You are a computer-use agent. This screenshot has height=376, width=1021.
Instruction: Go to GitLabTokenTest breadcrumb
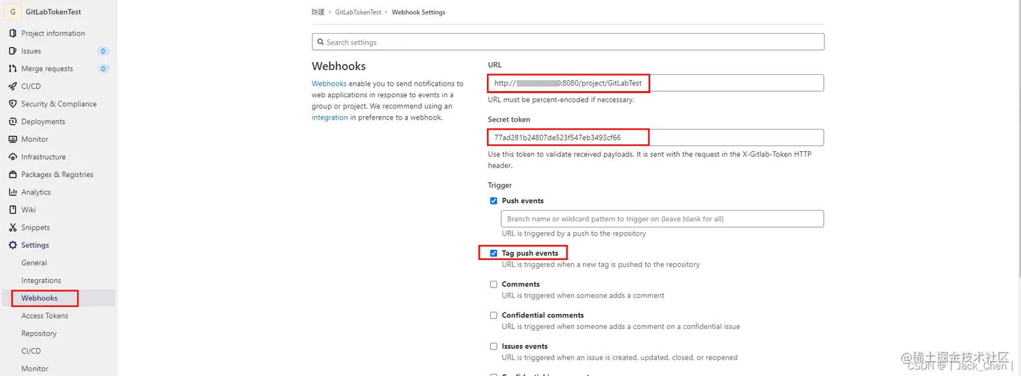358,12
